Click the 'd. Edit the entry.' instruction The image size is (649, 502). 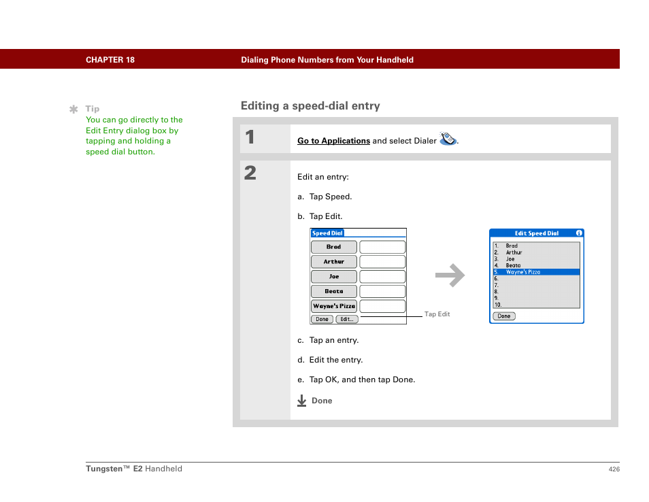click(330, 360)
